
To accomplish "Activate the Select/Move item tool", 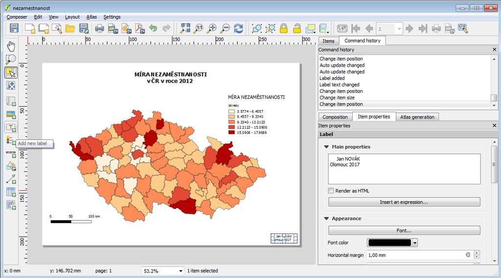I will pos(11,72).
